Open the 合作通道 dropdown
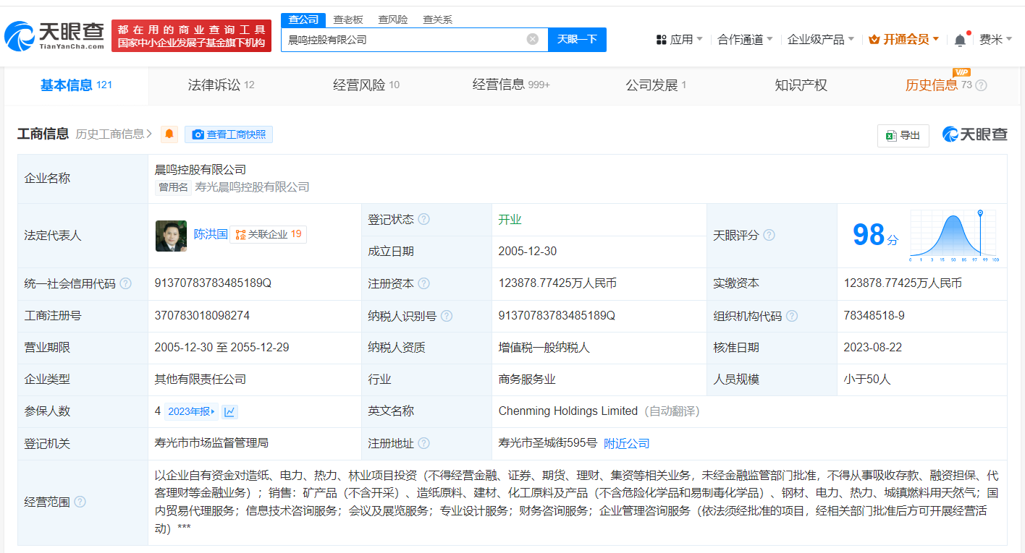Viewport: 1025px width, 553px height. click(745, 39)
